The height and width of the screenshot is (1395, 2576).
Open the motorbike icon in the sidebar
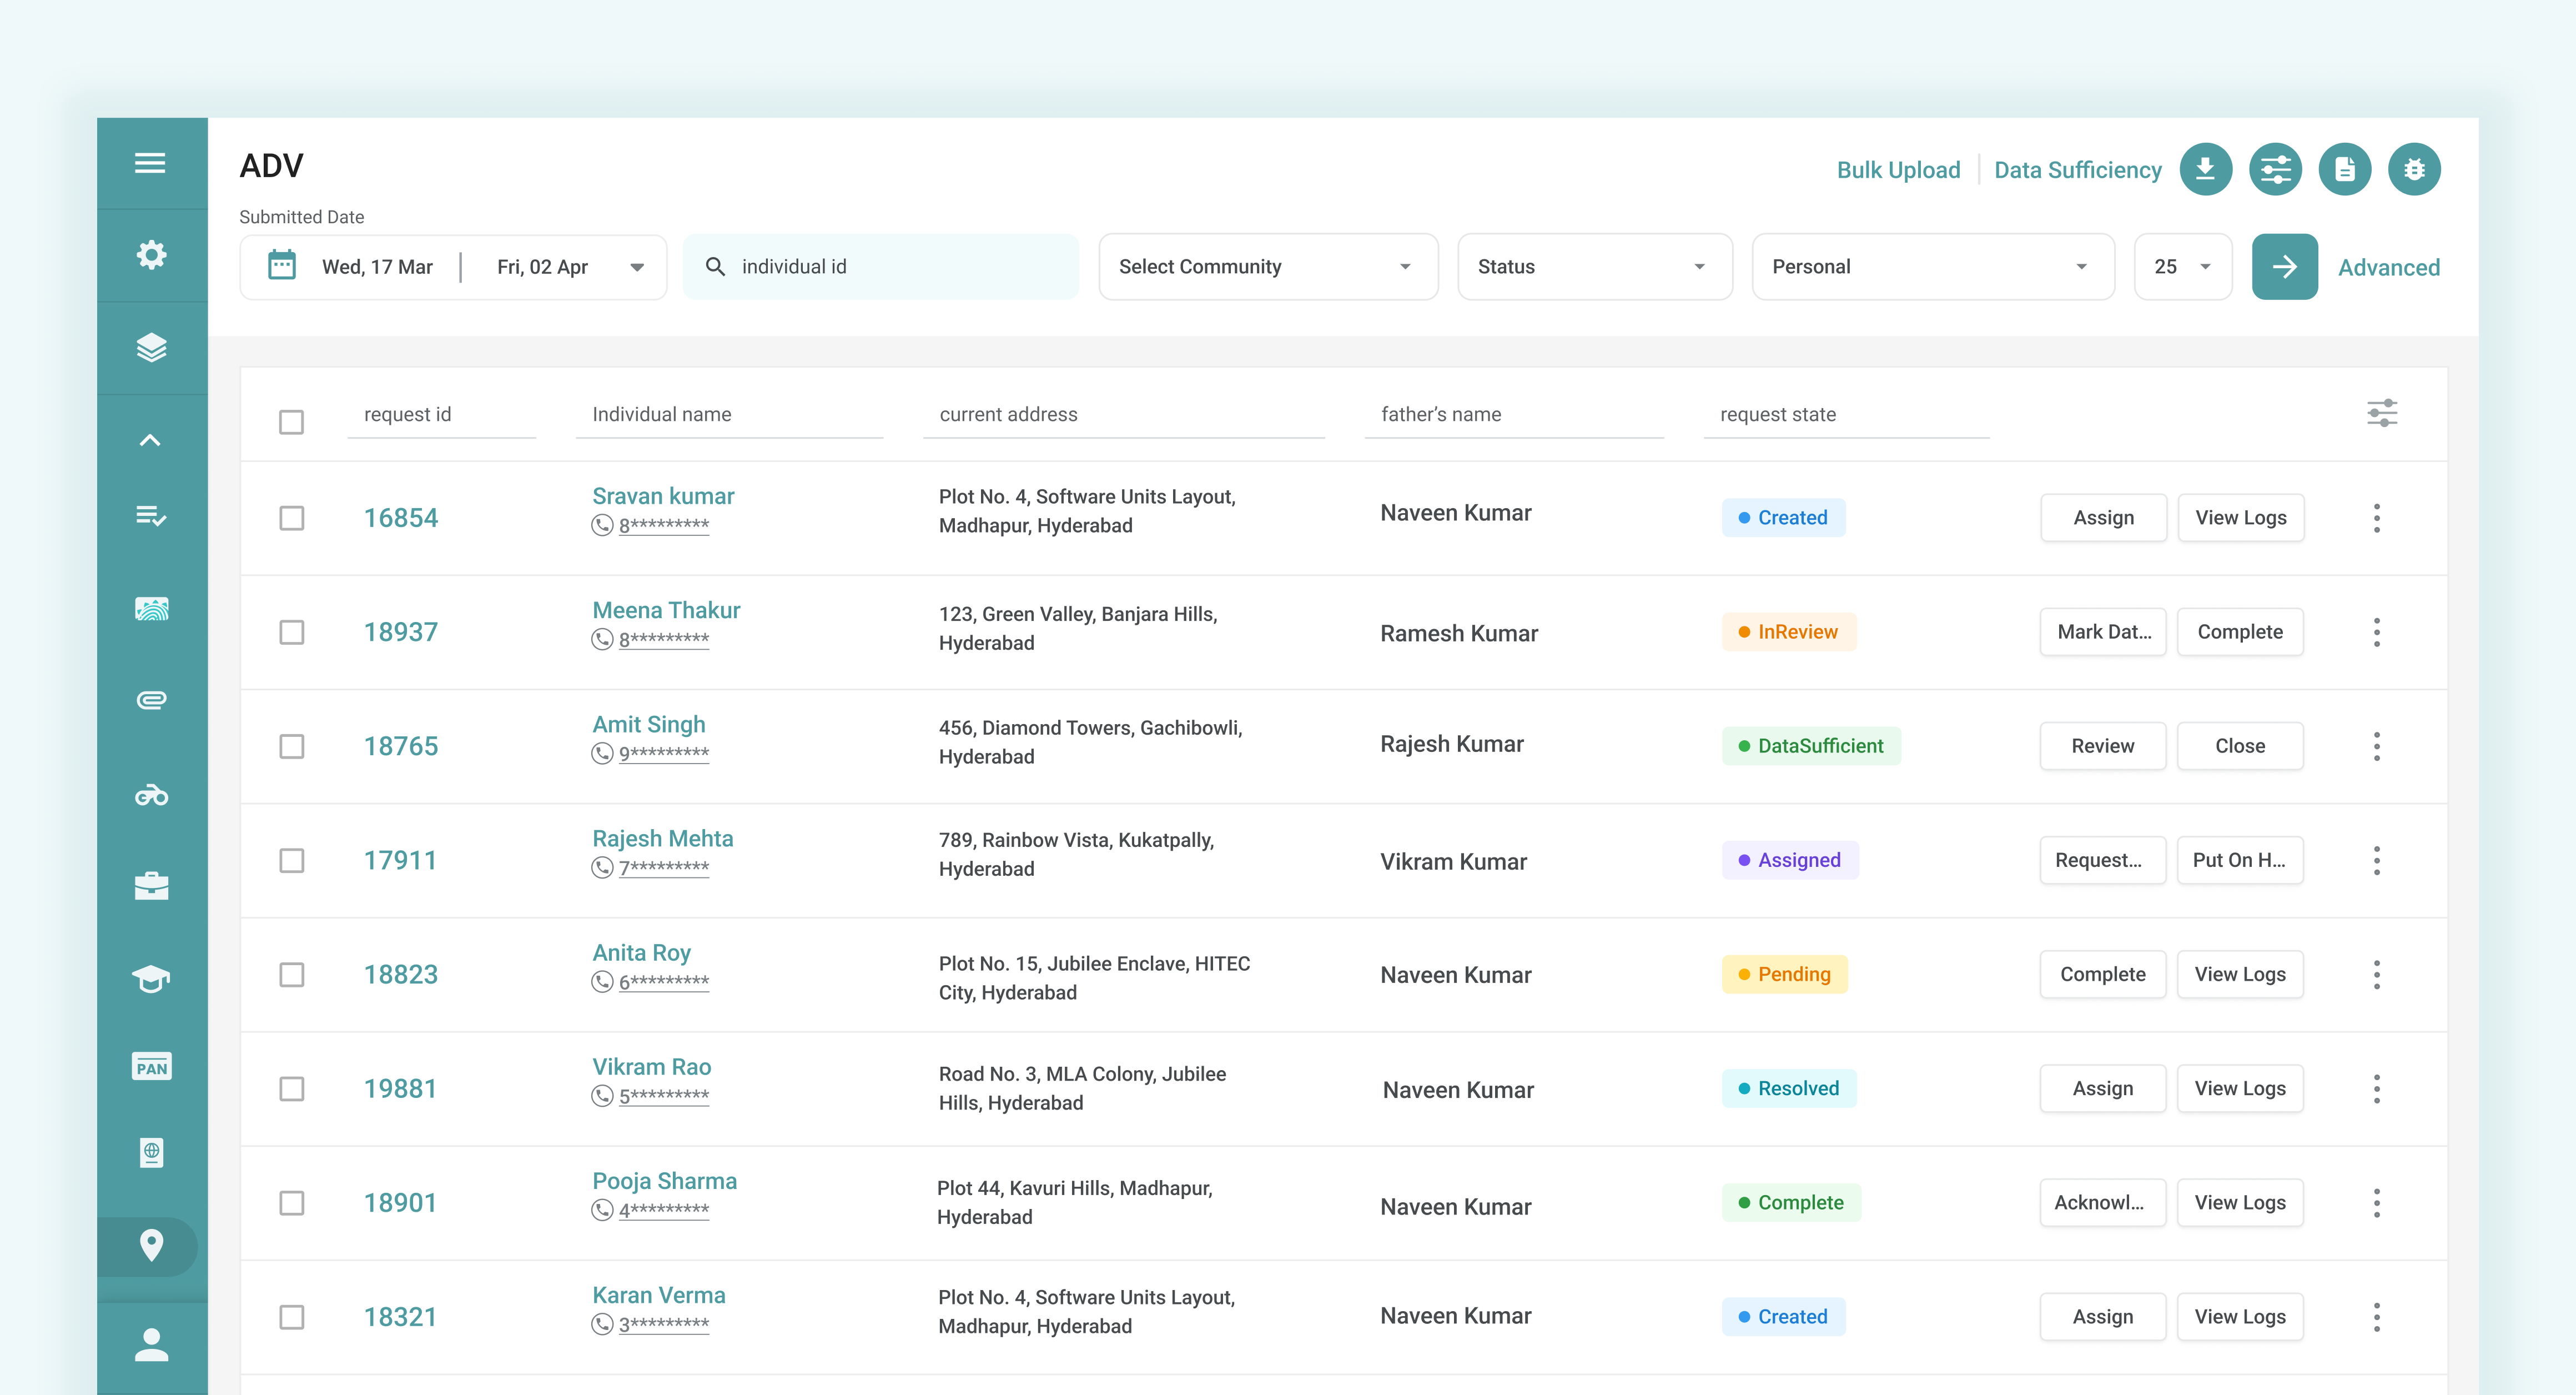151,795
